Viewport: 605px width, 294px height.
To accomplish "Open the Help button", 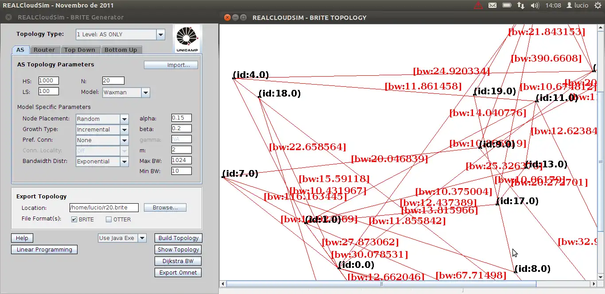I will tap(22, 238).
